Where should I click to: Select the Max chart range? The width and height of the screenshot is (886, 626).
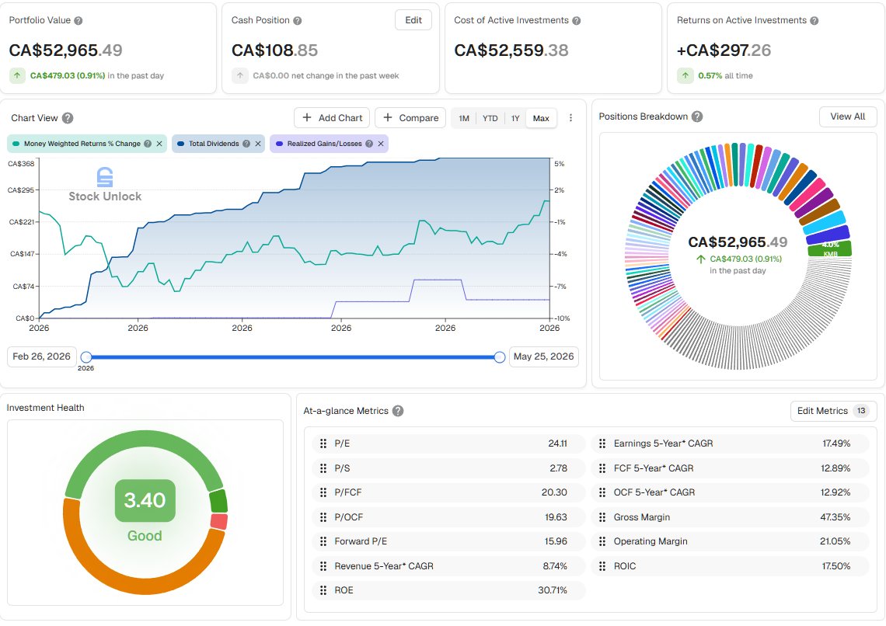click(x=541, y=119)
